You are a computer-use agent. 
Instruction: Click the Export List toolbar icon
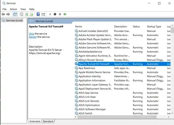pyautogui.click(x=32, y=14)
